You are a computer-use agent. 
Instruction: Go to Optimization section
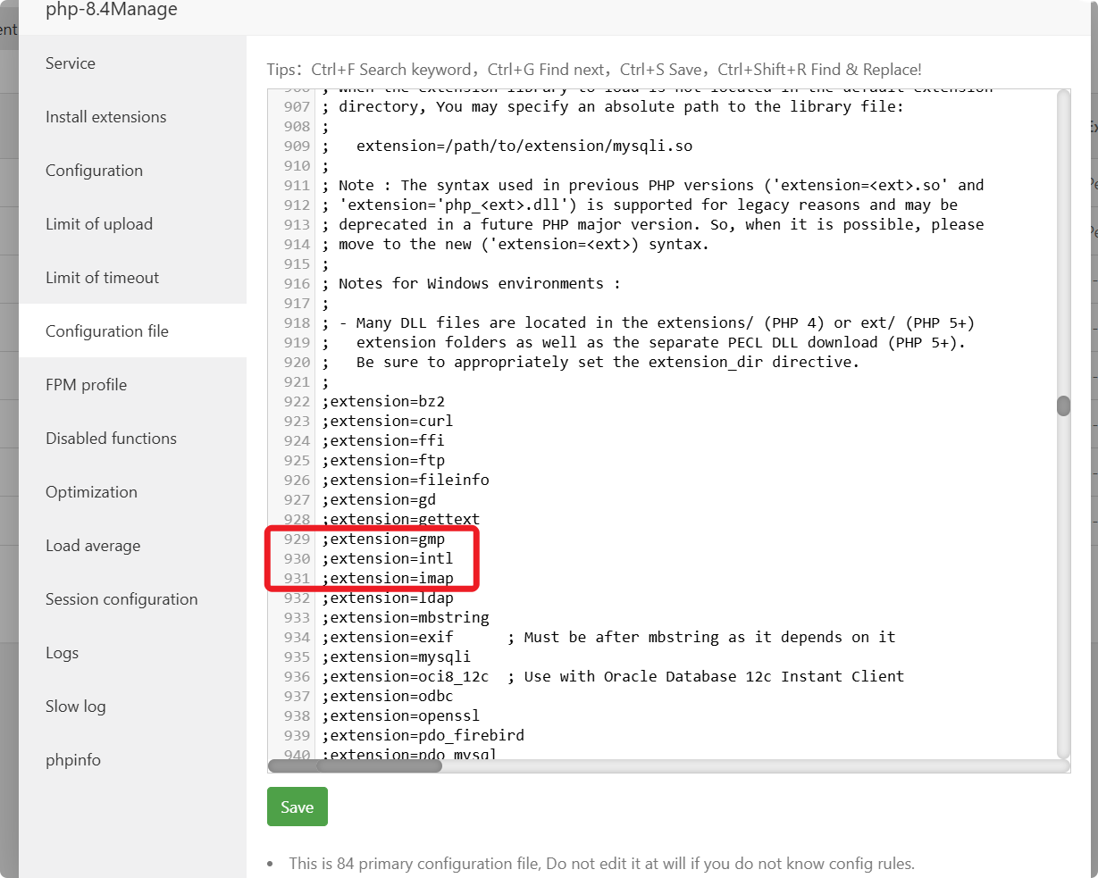point(132,492)
